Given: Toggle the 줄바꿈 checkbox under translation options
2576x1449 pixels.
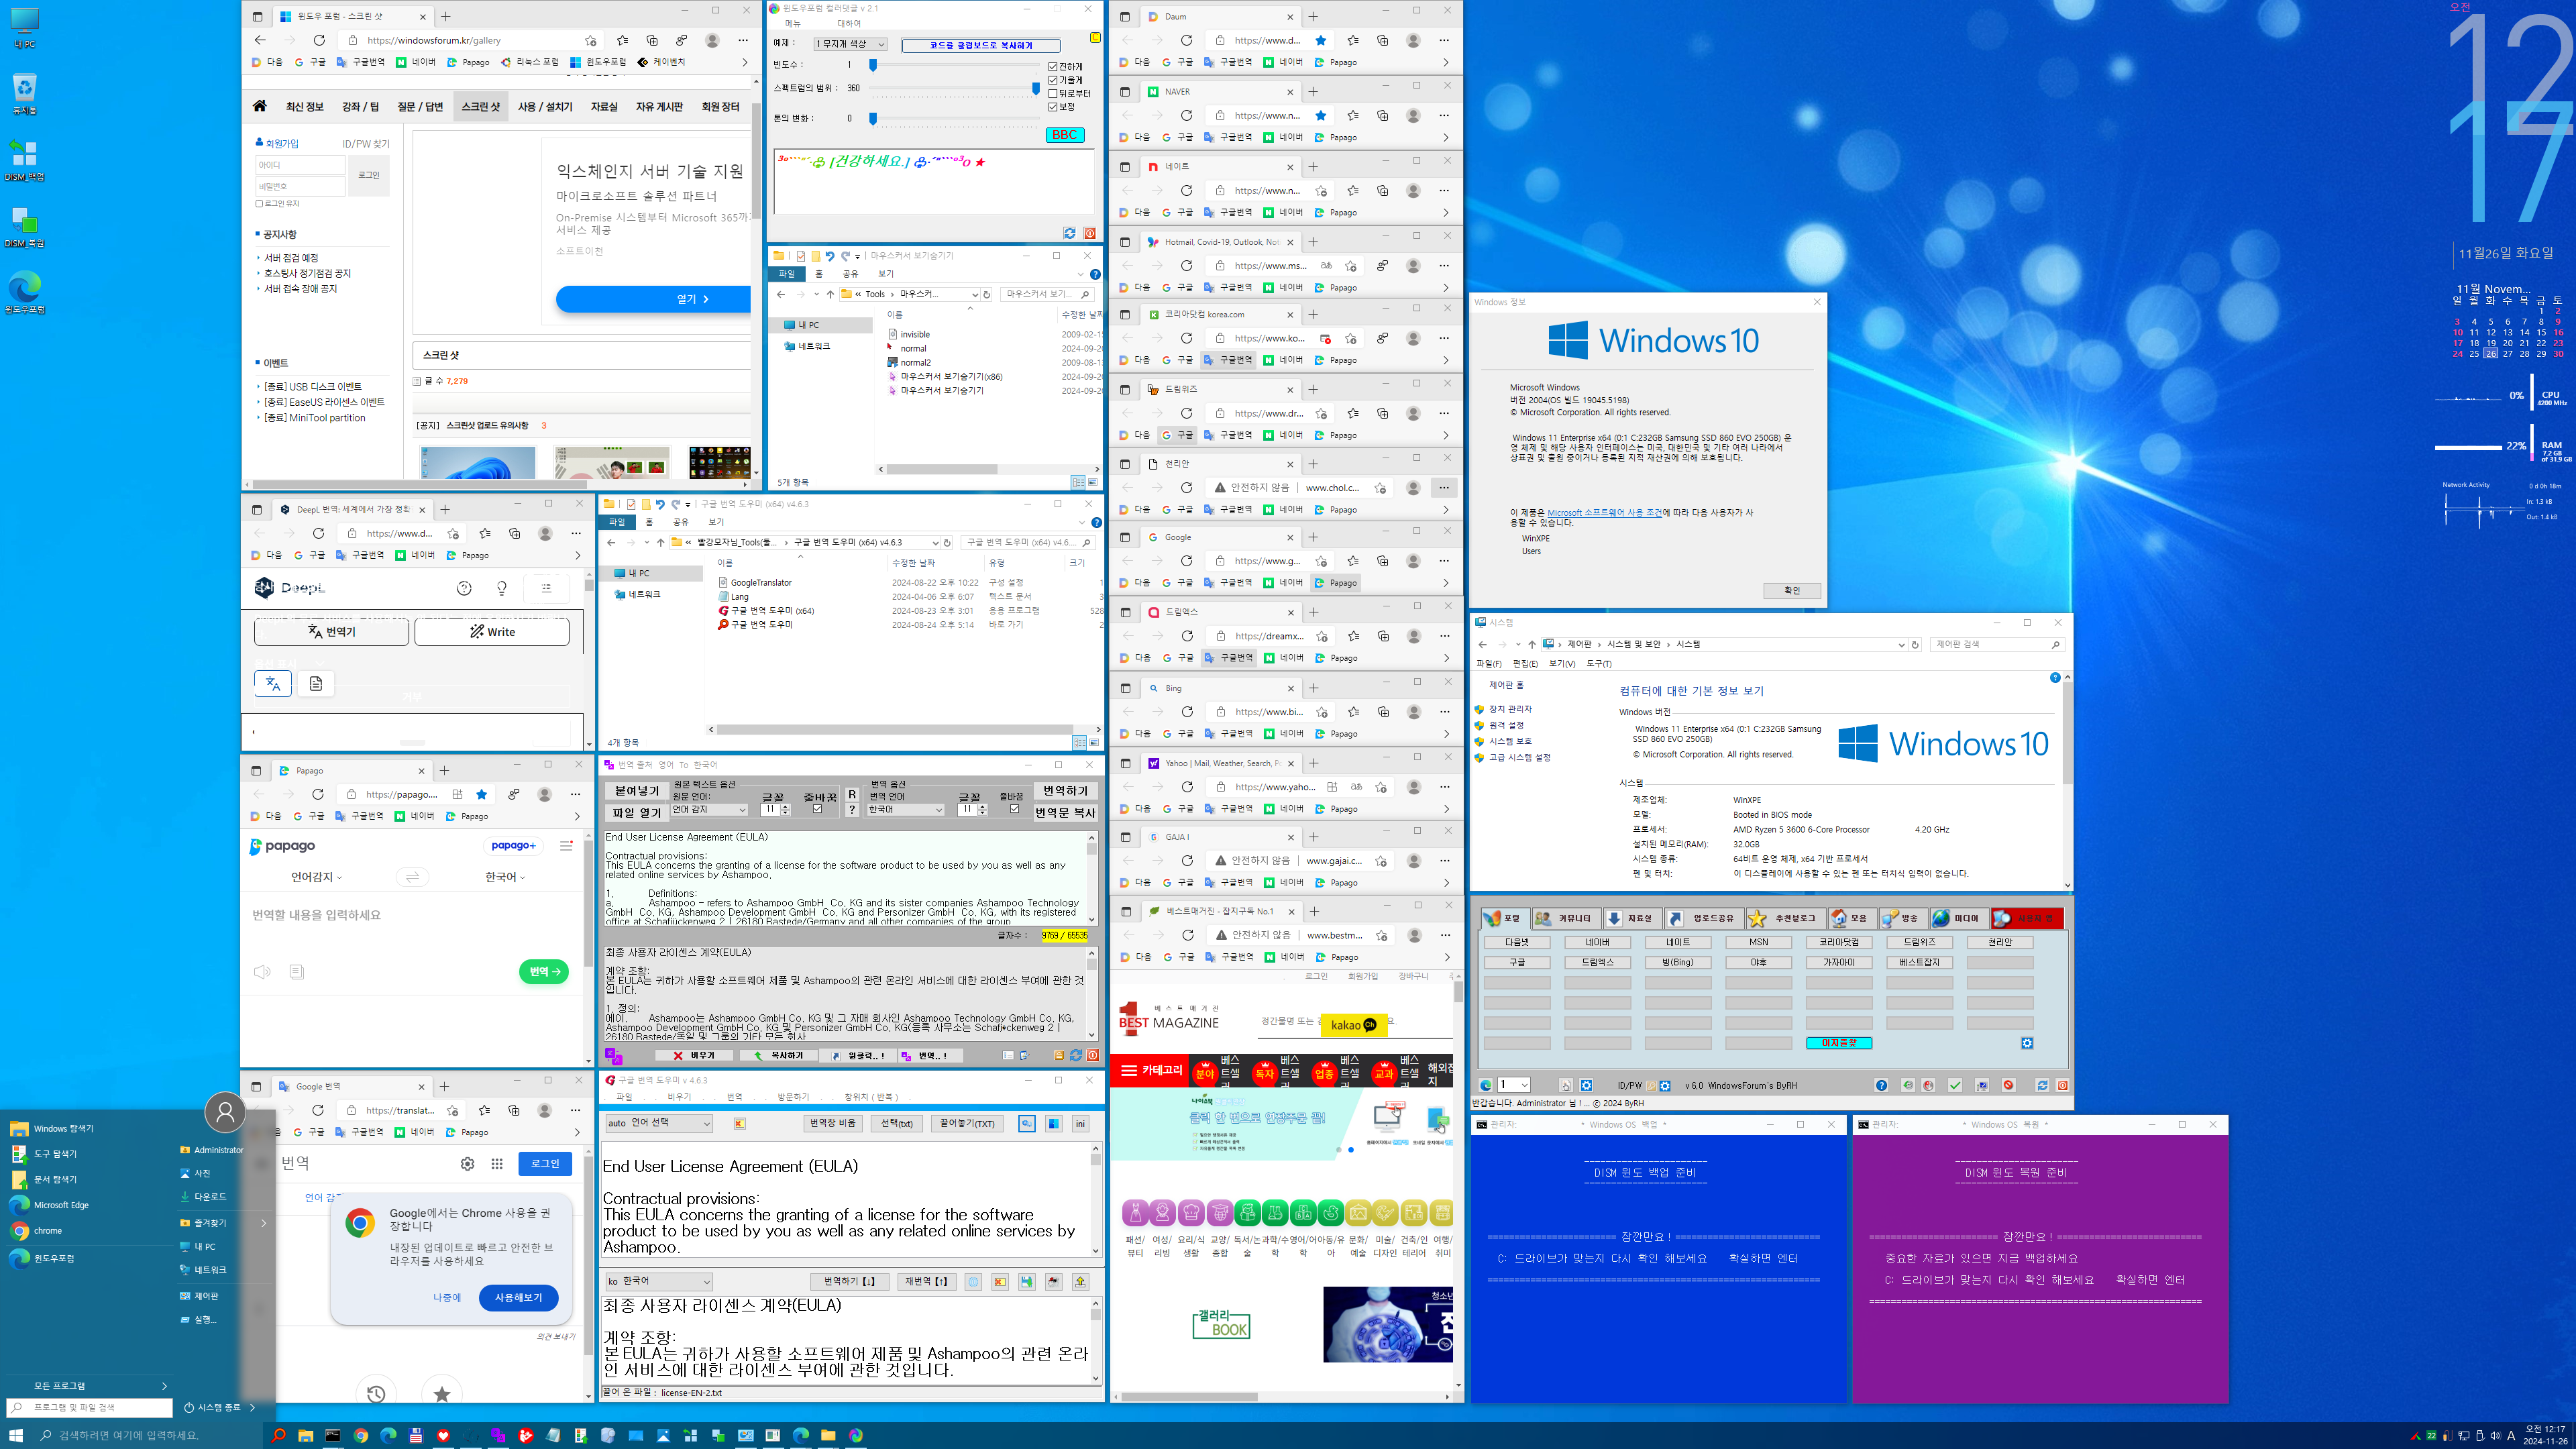Looking at the screenshot, I should [1014, 809].
